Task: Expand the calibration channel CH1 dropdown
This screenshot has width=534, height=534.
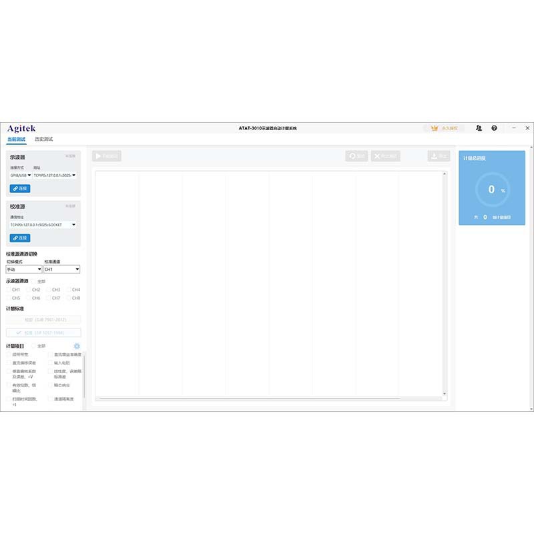Action: 61,270
